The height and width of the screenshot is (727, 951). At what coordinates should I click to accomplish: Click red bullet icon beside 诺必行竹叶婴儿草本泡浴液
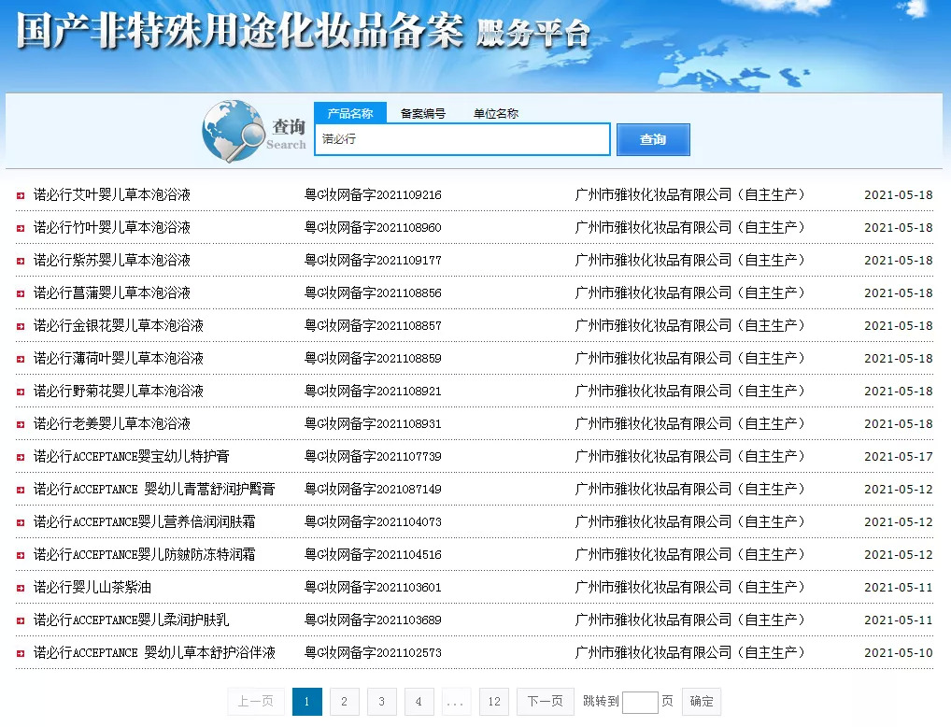click(x=21, y=228)
